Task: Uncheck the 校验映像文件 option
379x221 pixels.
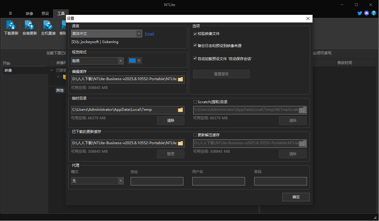Action: click(195, 34)
